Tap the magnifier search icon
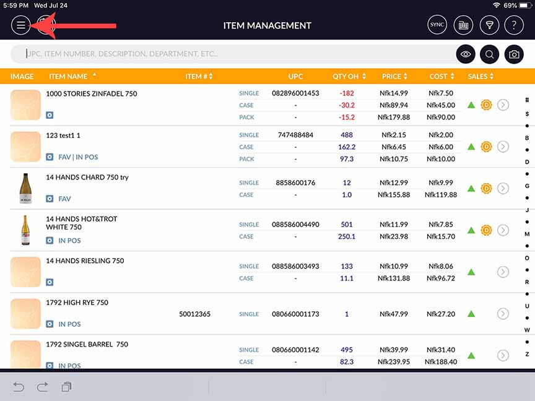The image size is (535, 401). point(489,54)
